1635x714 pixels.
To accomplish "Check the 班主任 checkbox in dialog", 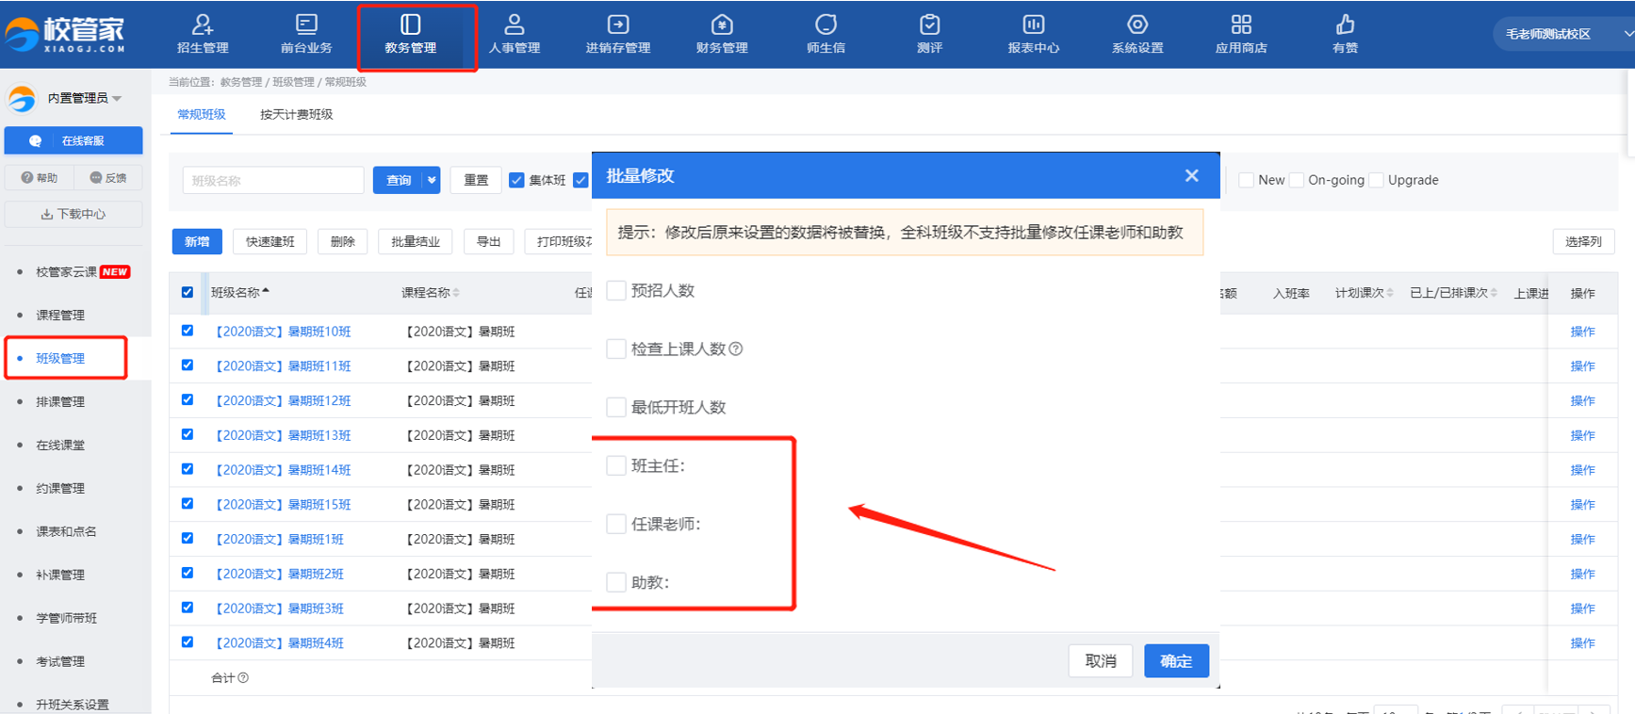I will [x=616, y=465].
